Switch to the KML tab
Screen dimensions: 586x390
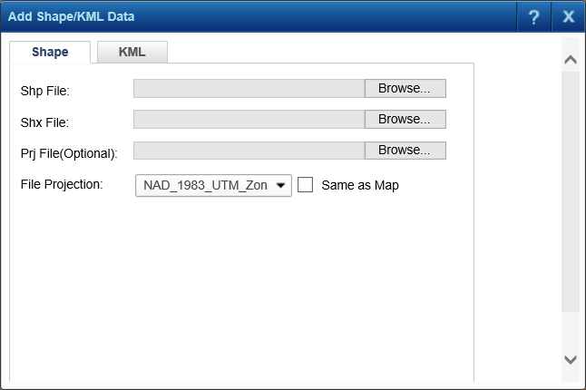[x=132, y=53]
